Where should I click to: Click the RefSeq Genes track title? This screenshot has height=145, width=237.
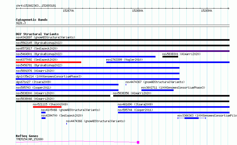coord(27,136)
